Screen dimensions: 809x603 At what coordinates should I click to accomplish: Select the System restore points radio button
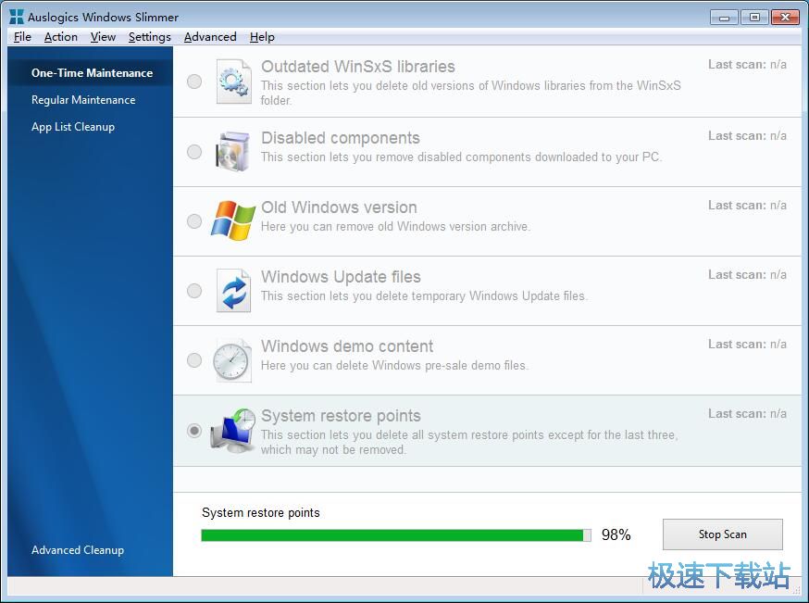(194, 430)
